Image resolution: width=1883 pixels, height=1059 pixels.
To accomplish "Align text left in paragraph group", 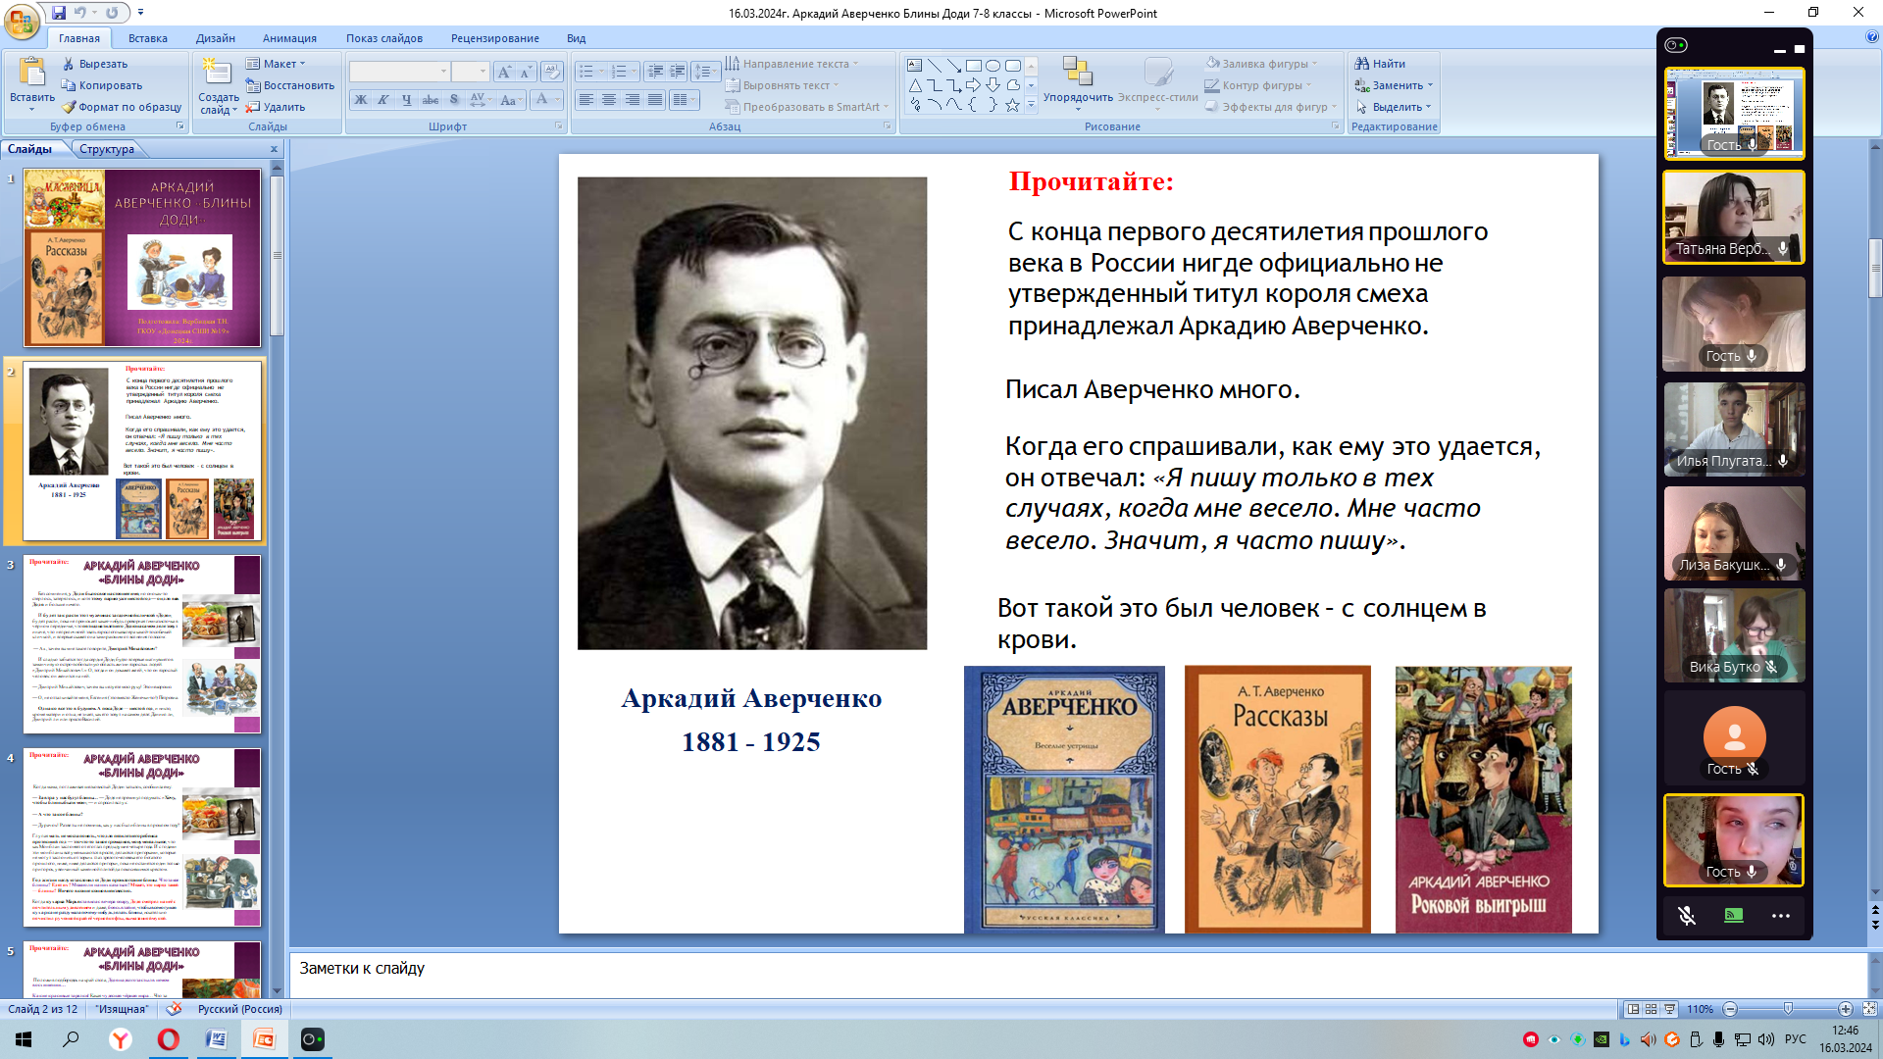I will pyautogui.click(x=585, y=100).
